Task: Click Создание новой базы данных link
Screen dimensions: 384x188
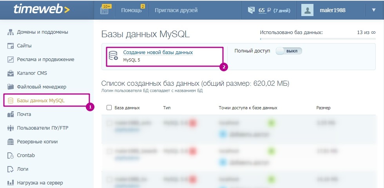Action: coord(158,52)
